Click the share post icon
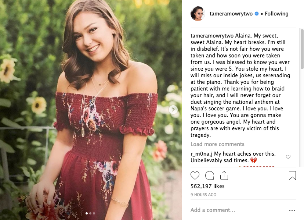This screenshot has height=220, width=304. point(224,175)
